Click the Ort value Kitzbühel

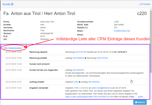tap(45, 39)
